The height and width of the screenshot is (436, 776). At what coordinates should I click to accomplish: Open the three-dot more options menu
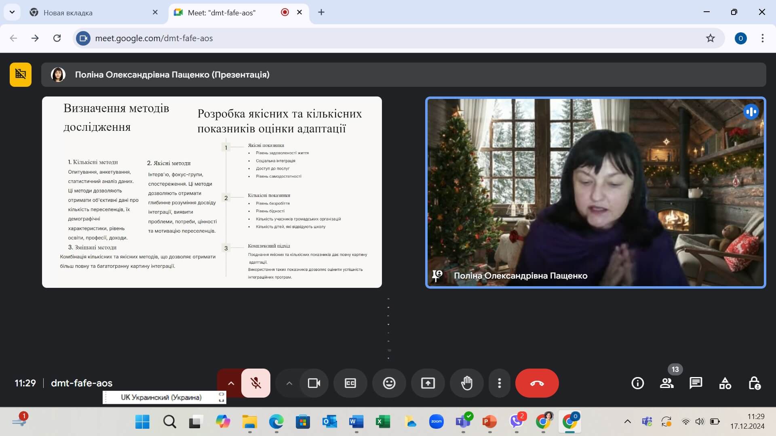(500, 383)
